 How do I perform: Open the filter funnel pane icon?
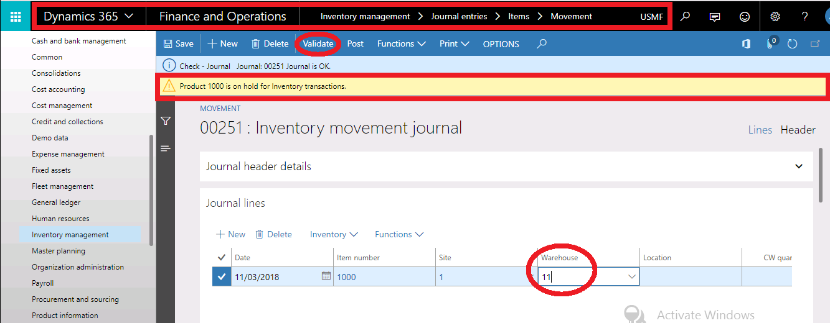click(165, 121)
